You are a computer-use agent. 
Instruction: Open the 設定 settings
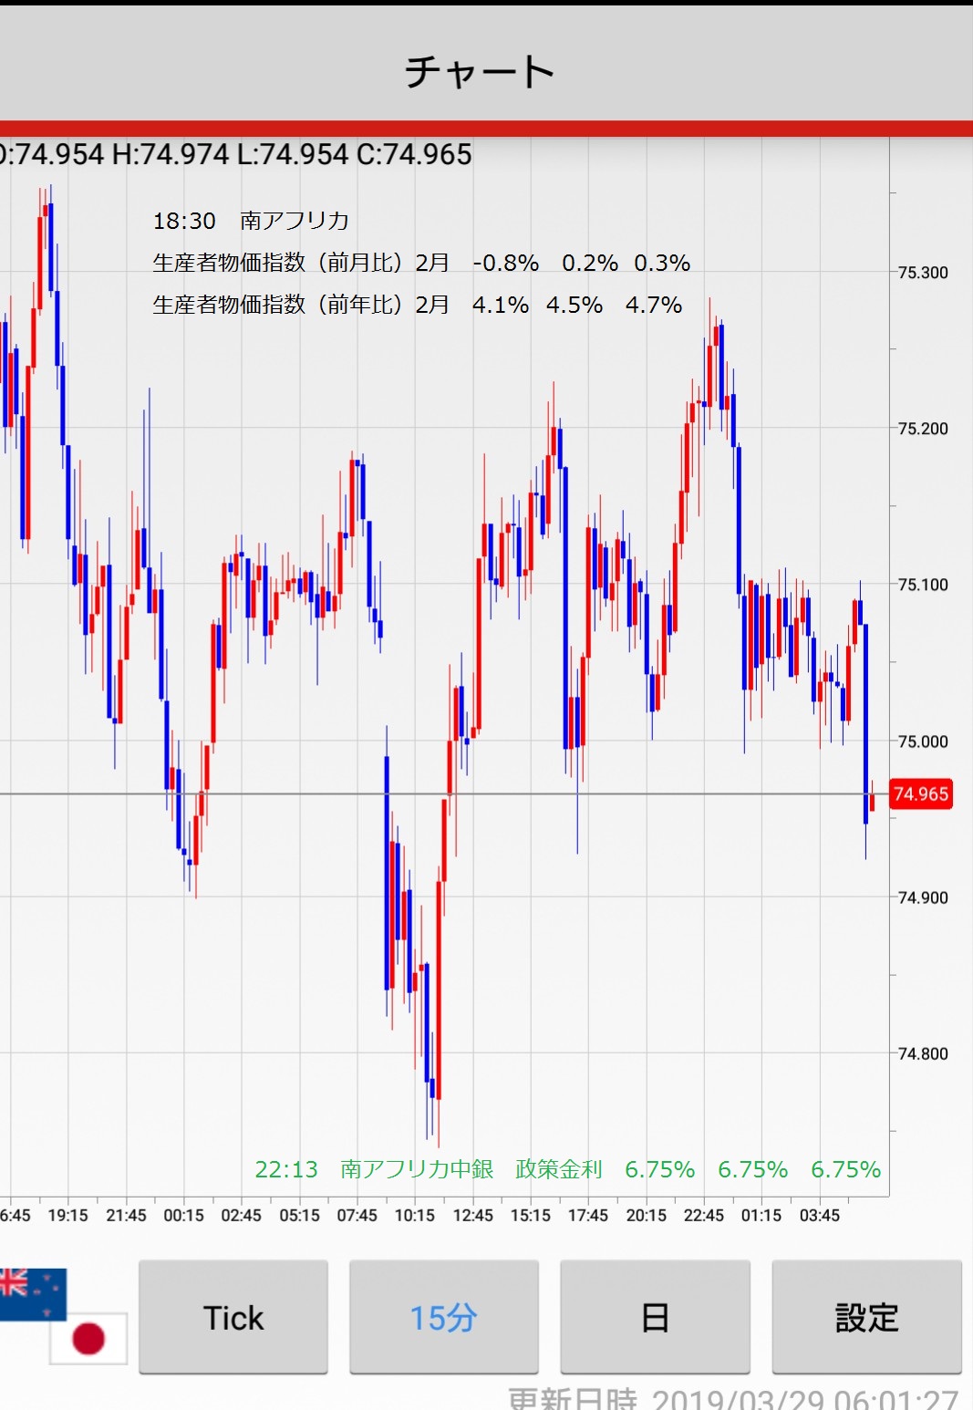tap(866, 1318)
